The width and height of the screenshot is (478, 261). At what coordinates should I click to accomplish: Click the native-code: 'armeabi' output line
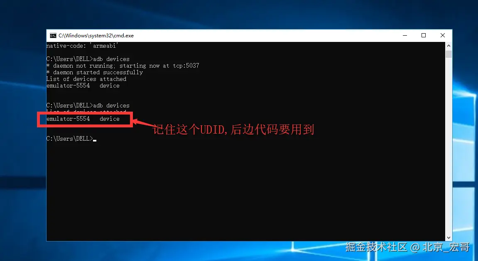[x=82, y=46]
